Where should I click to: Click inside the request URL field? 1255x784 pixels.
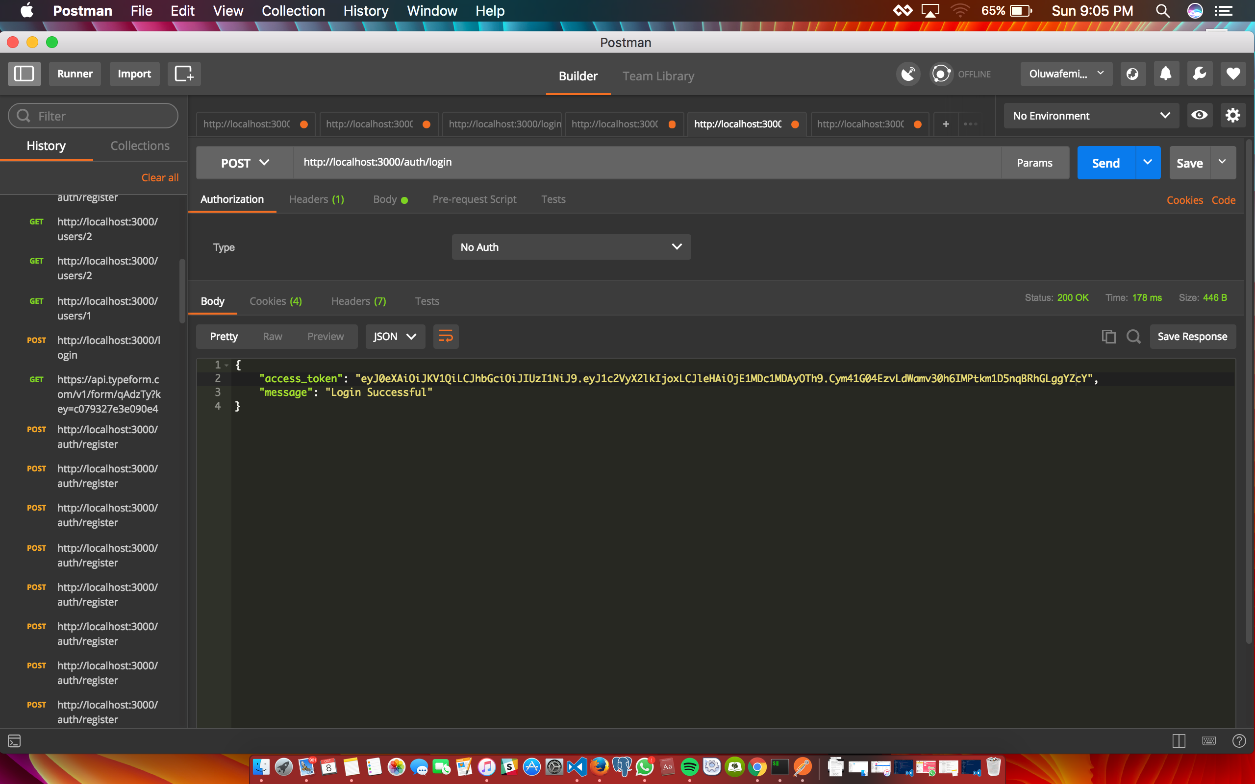click(622, 162)
